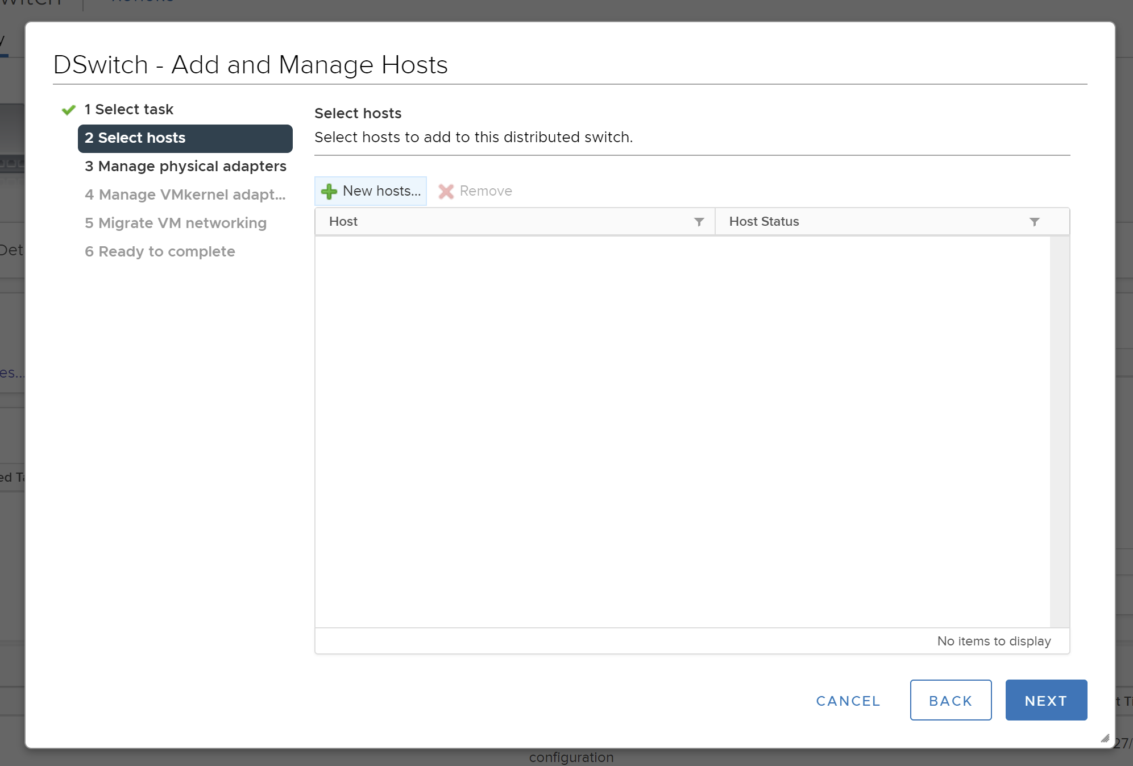1133x766 pixels.
Task: Click step 6 Ready to complete
Action: (160, 251)
